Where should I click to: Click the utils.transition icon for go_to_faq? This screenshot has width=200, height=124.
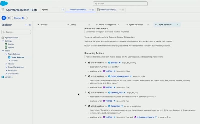89,93
